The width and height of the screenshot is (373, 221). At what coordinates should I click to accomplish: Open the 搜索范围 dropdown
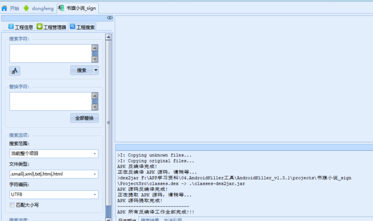54,154
